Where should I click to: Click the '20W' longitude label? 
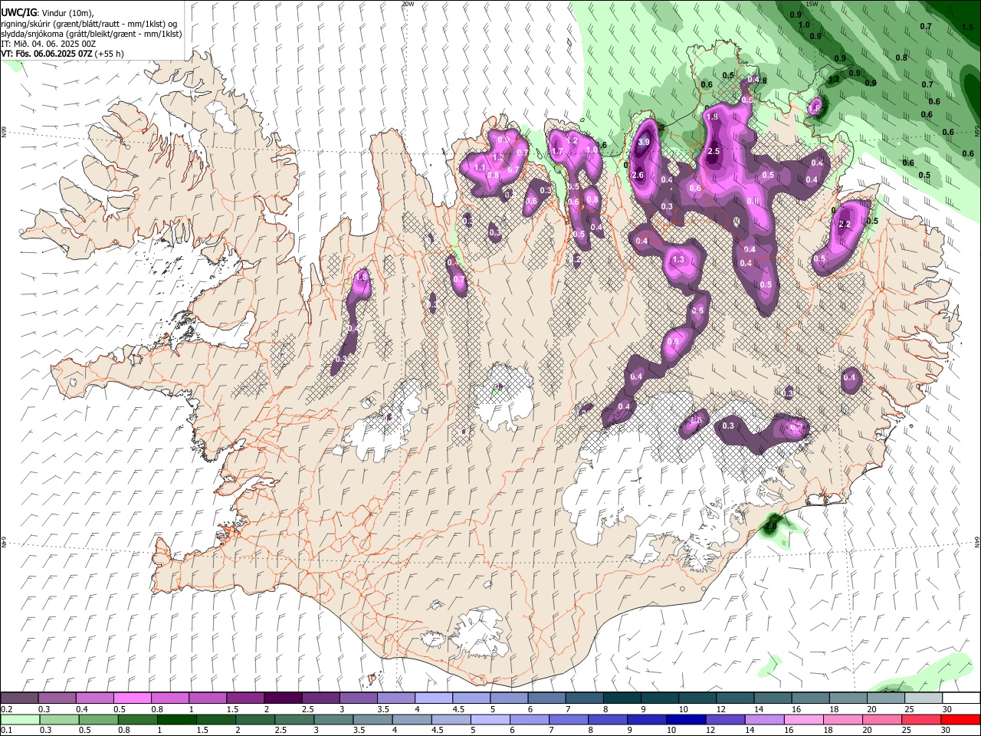408,4
